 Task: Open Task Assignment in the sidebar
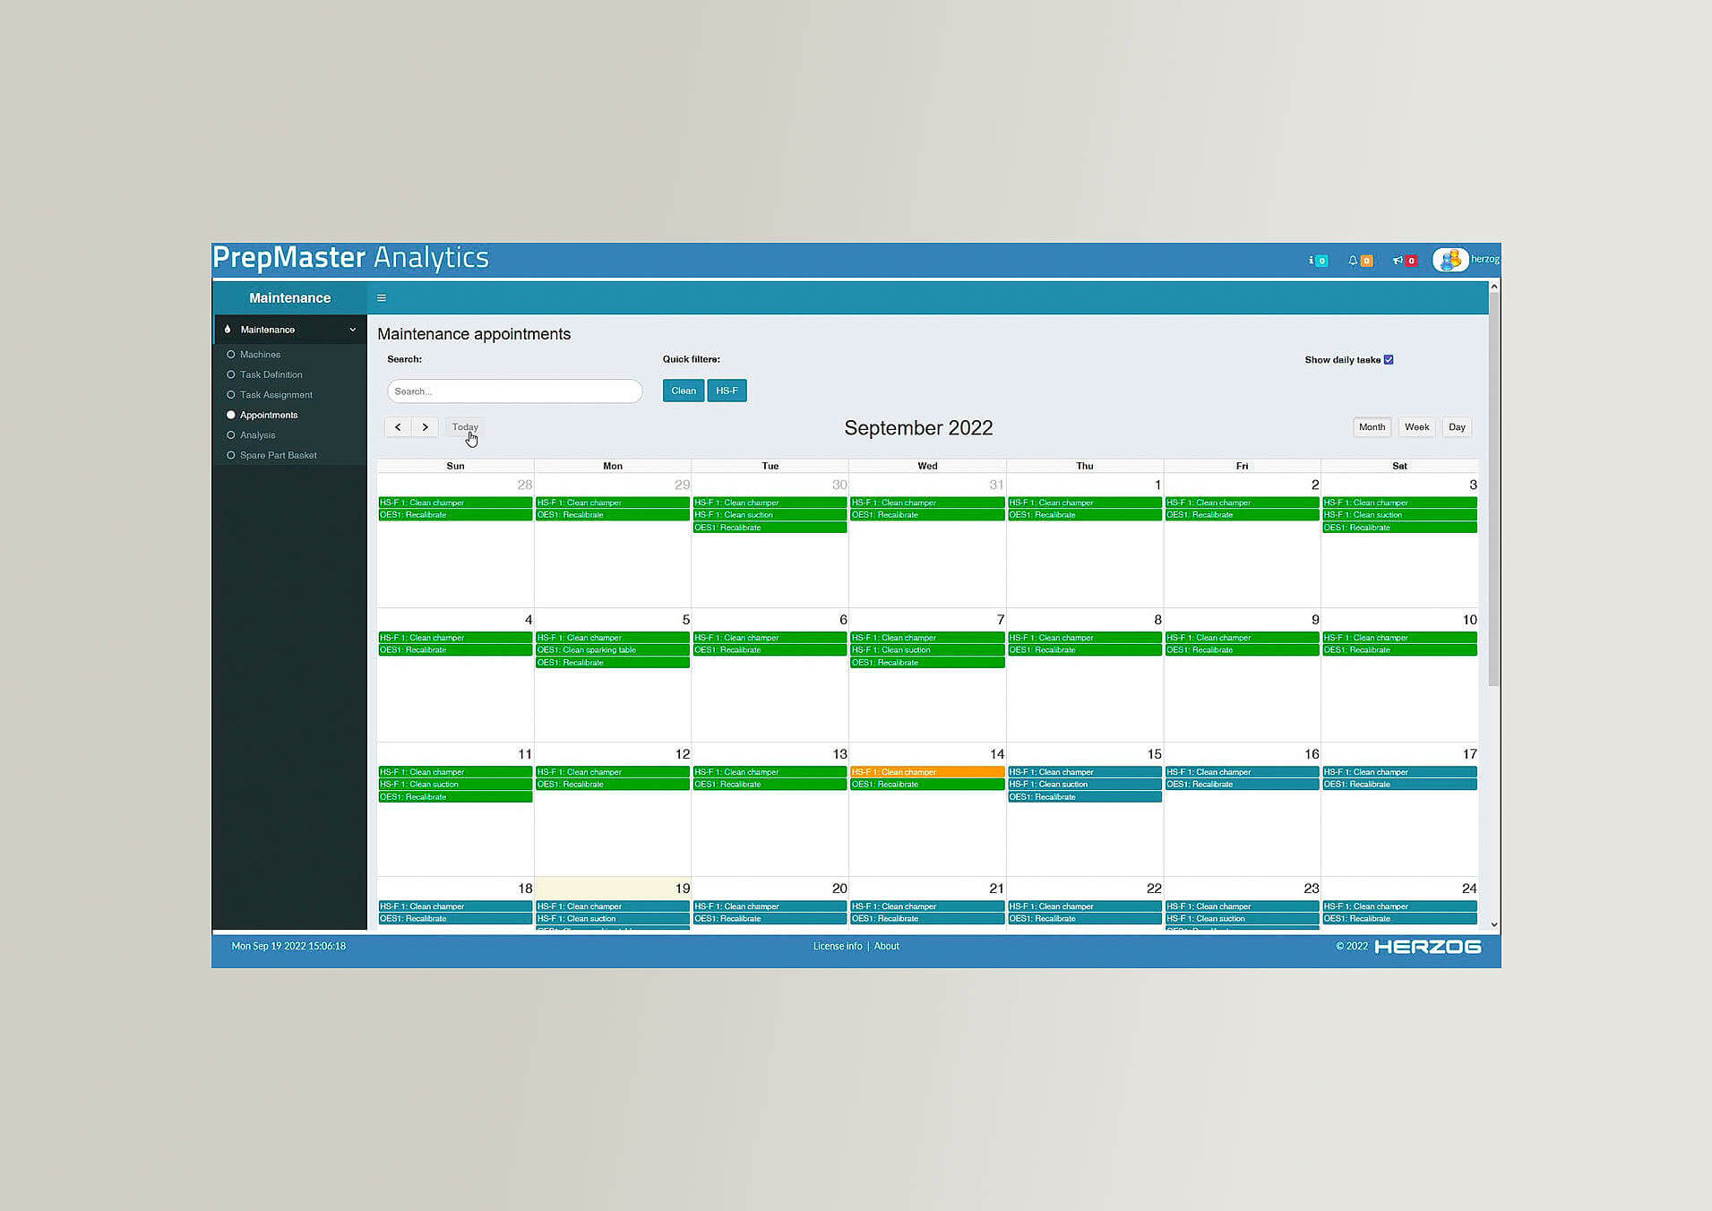click(x=276, y=395)
